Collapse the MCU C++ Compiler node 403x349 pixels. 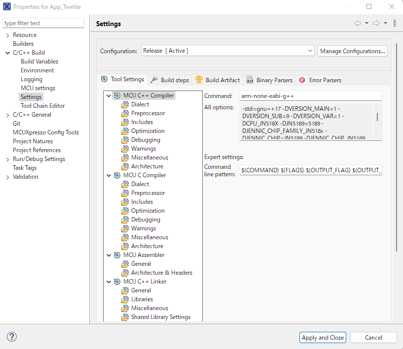(x=109, y=96)
